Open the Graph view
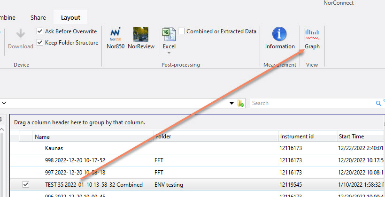Screen dimensions: 385x197 coord(312,38)
